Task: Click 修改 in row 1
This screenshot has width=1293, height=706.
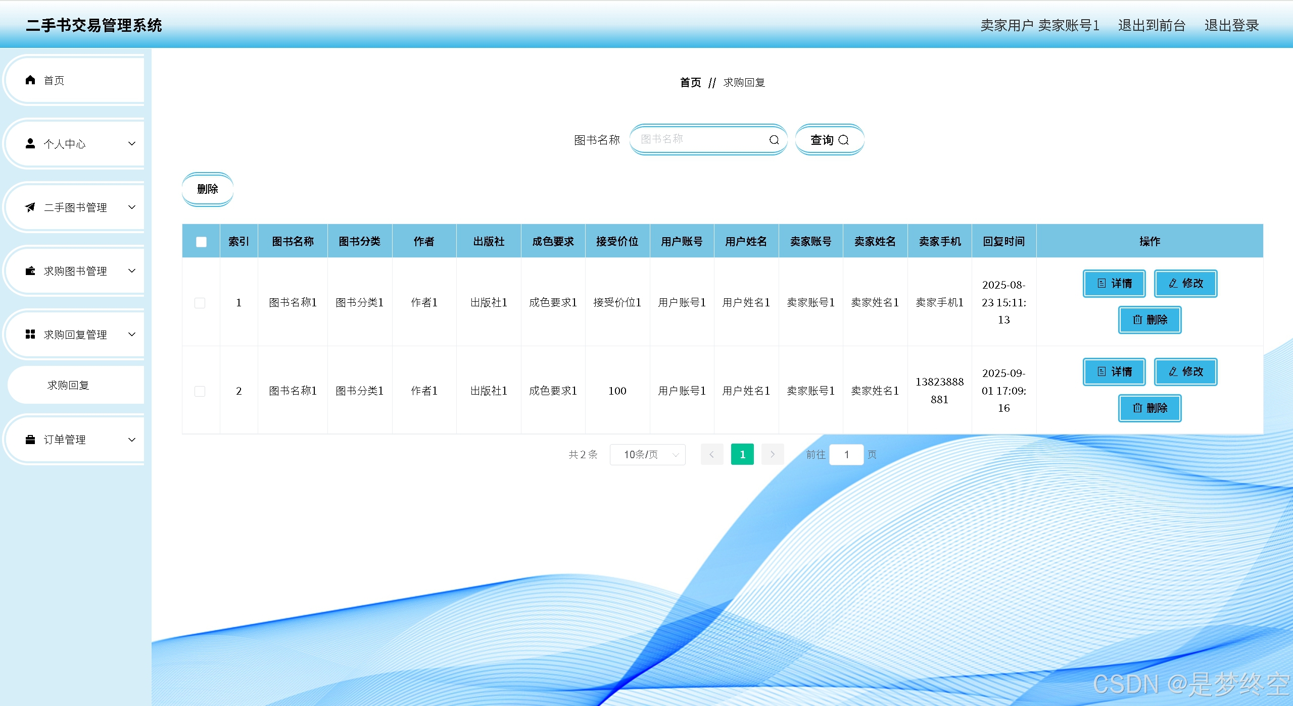Action: [1185, 283]
